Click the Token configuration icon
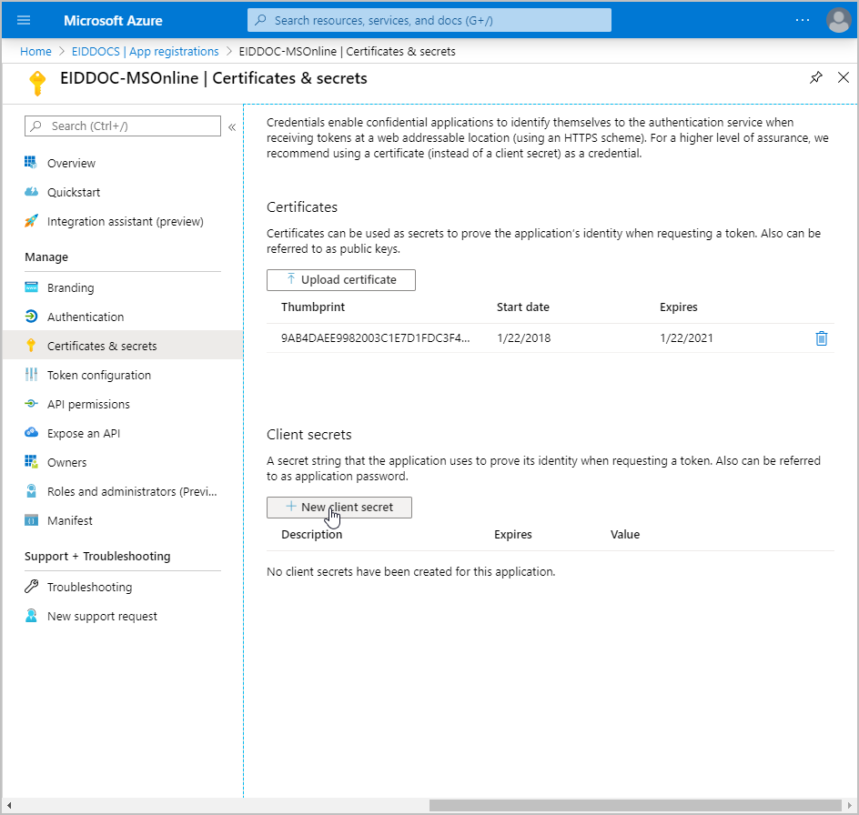859x815 pixels. (32, 376)
